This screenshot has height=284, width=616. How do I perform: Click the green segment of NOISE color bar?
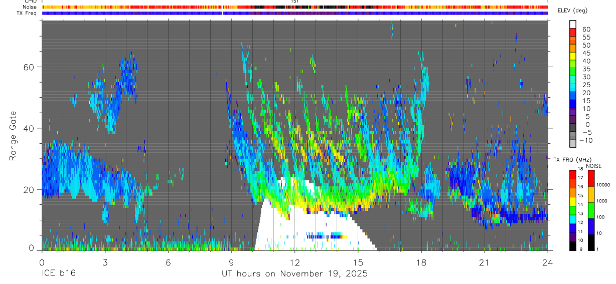(x=591, y=209)
